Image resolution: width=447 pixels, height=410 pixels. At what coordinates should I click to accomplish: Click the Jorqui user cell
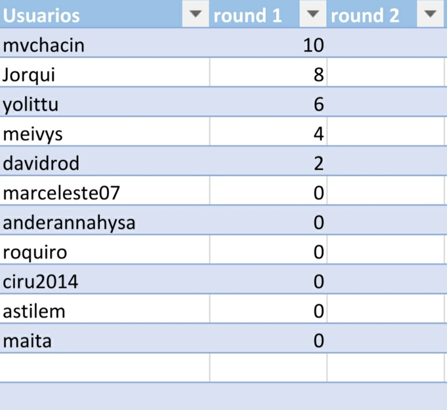coord(29,75)
